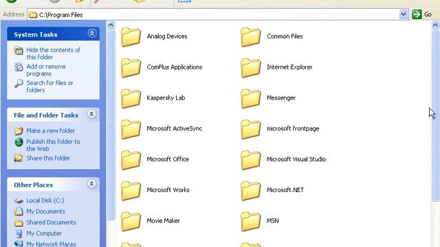Open My Network Places link
440x247 pixels.
point(51,244)
